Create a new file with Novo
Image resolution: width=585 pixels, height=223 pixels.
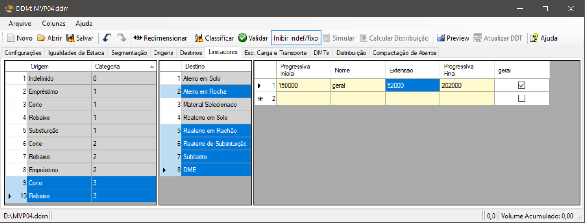pos(20,38)
